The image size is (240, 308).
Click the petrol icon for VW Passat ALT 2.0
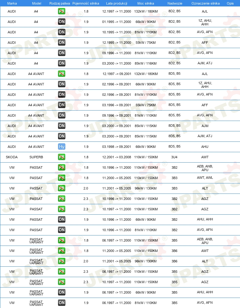click(x=62, y=188)
